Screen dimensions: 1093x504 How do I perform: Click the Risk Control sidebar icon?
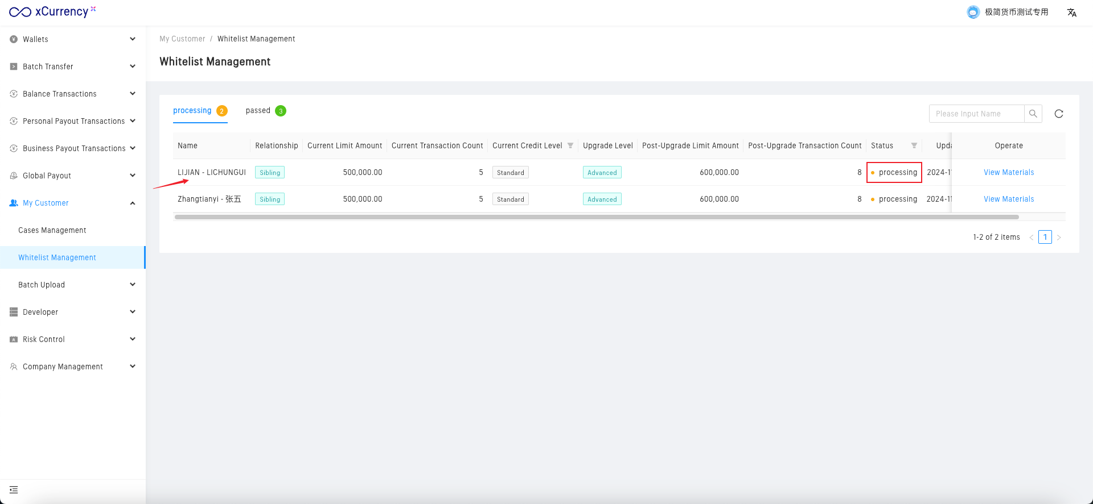(x=14, y=339)
